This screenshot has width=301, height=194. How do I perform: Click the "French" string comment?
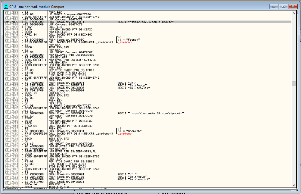click(x=129, y=39)
